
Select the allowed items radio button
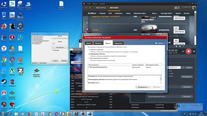89,54
